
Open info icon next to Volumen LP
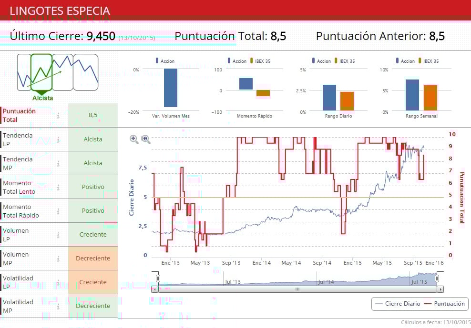(58, 235)
